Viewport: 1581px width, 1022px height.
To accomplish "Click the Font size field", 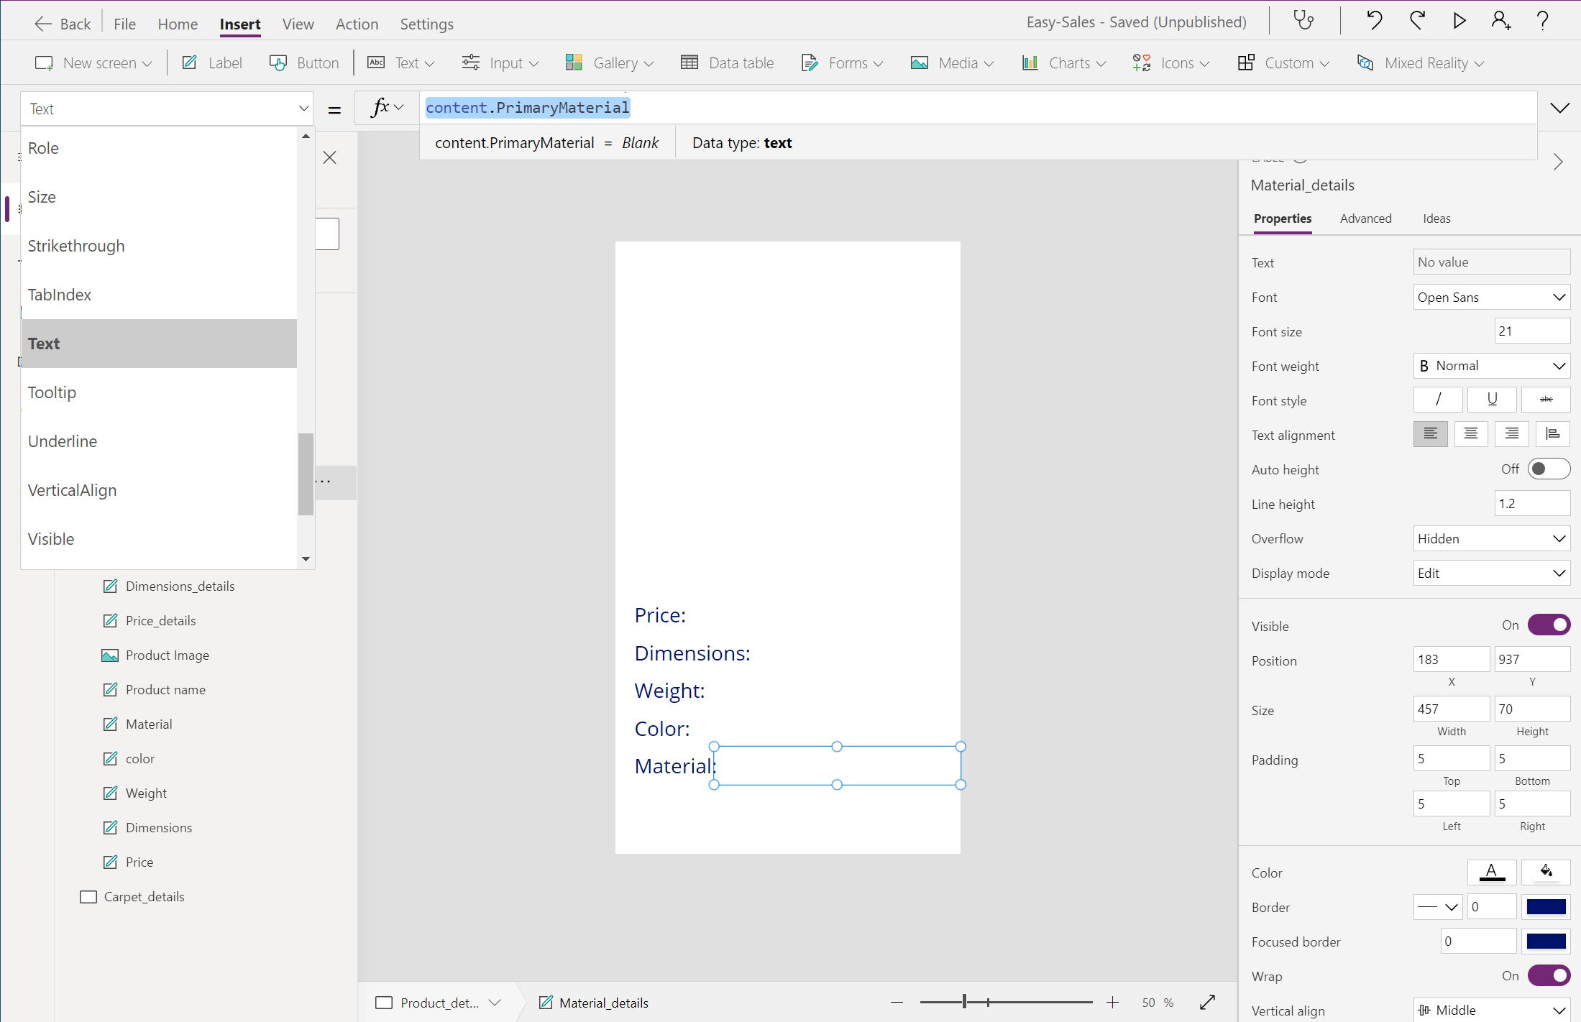I will coord(1532,331).
